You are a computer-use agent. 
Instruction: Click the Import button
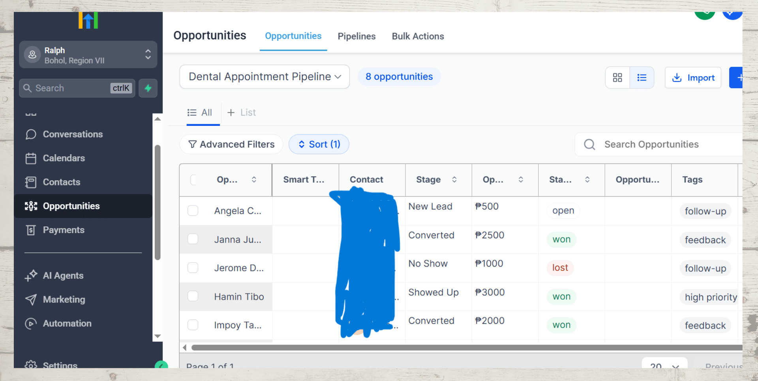[x=693, y=78]
